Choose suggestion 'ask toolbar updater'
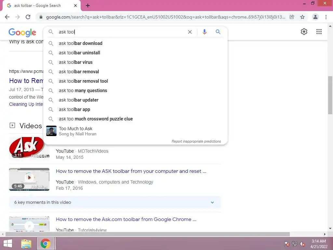 pos(135,100)
